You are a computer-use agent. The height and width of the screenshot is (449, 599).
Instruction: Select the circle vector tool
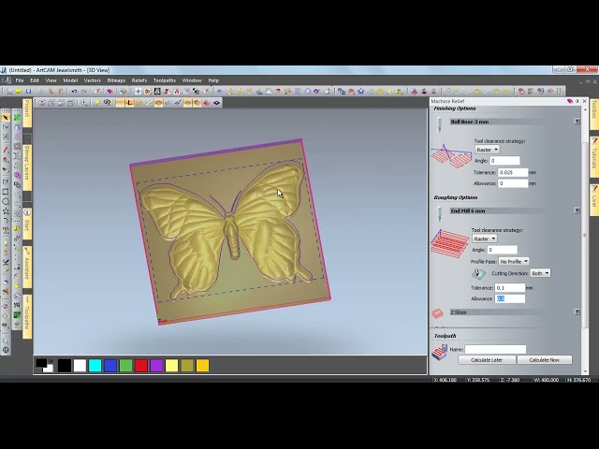point(6,201)
